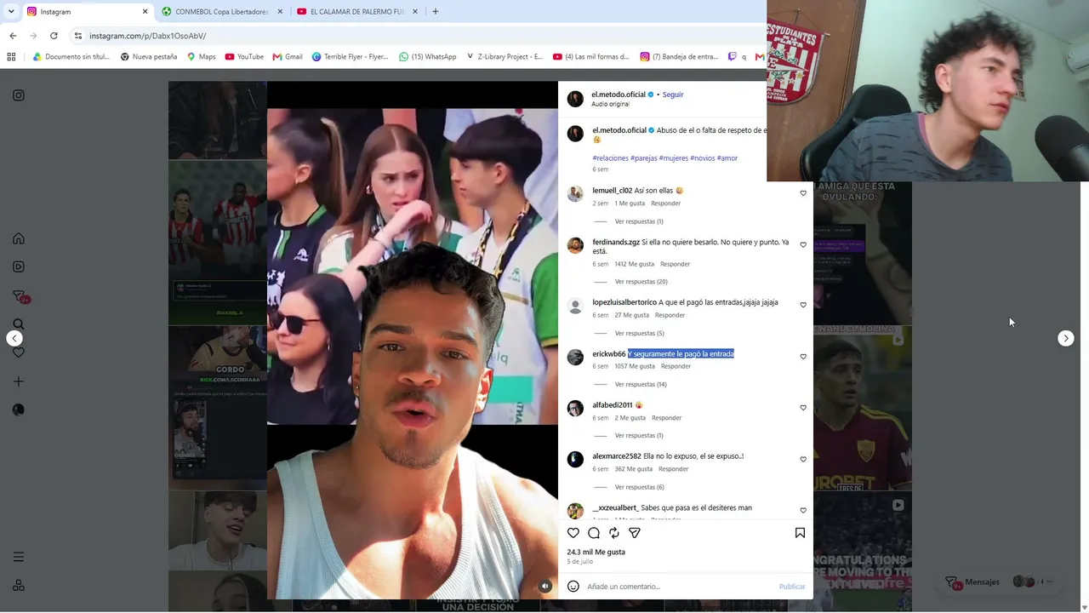Open the (15) WhatsApp bookmark
This screenshot has width=1089, height=613.
[427, 57]
